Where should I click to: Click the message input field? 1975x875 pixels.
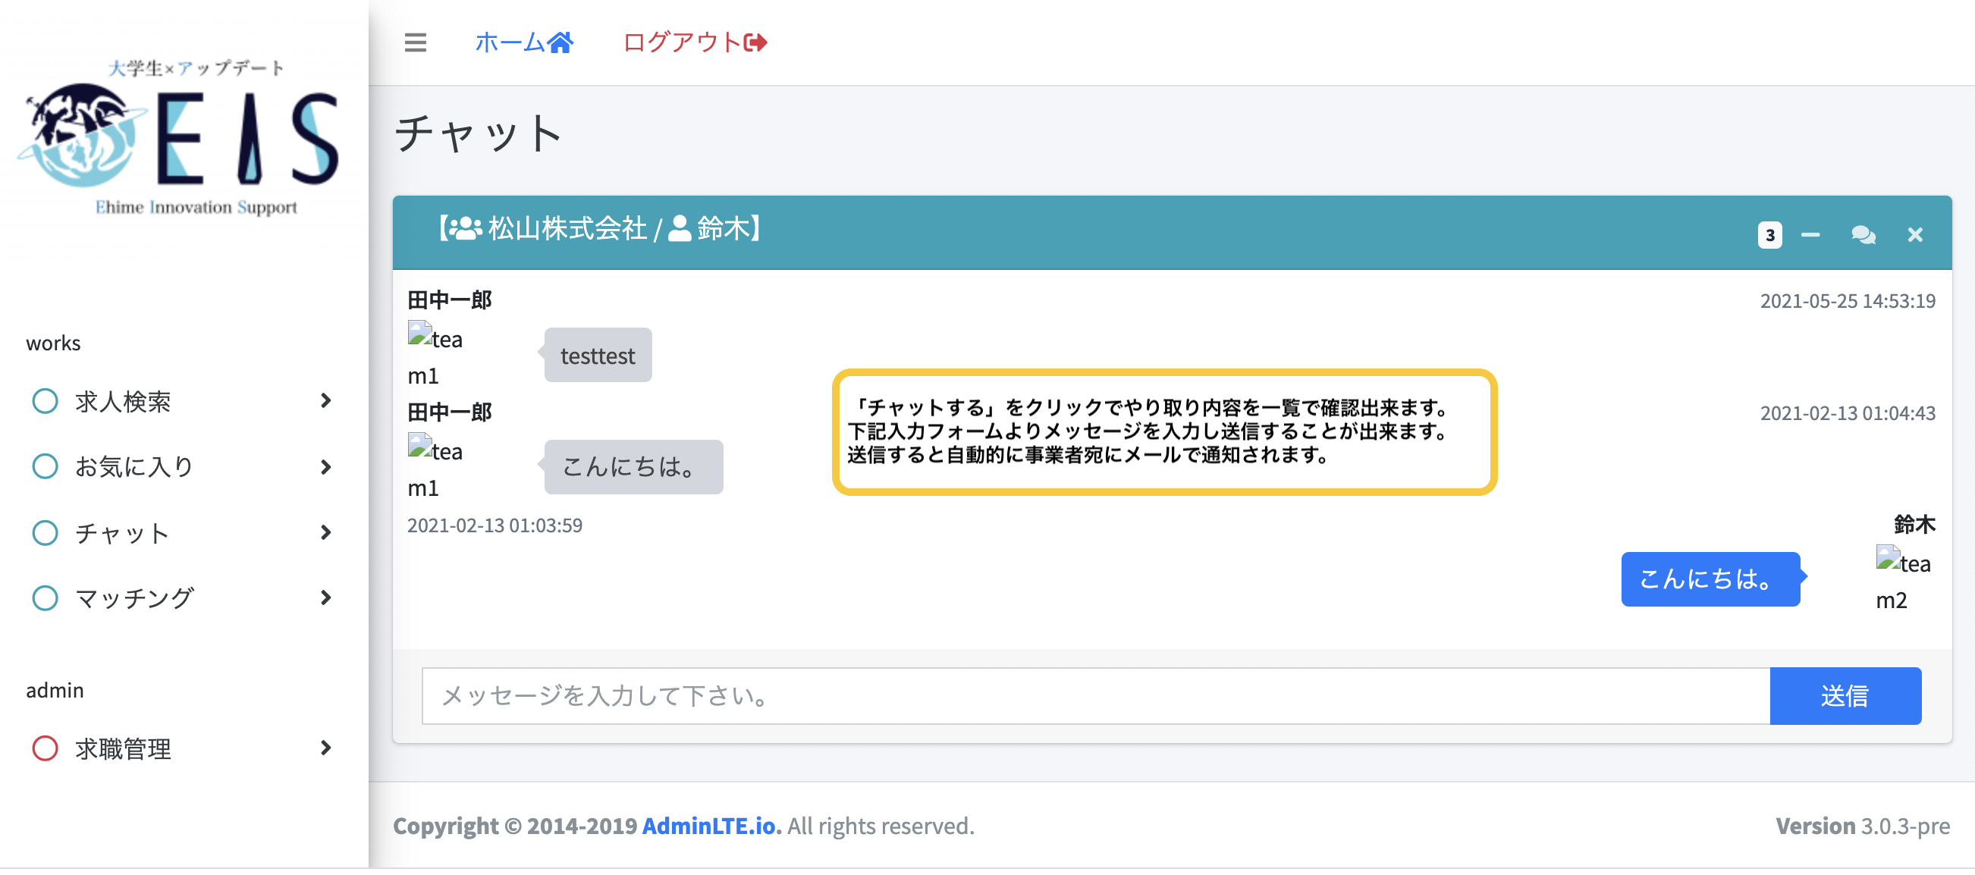(1073, 696)
